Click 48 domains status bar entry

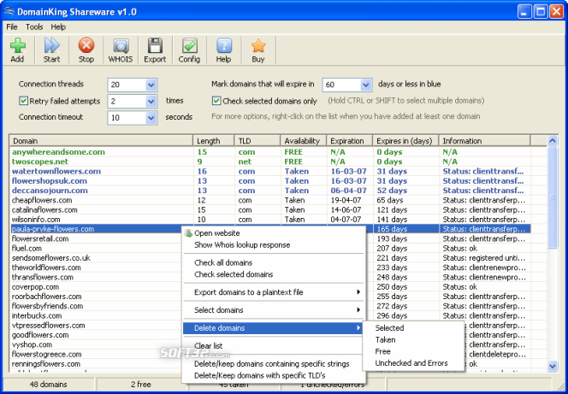coord(48,385)
